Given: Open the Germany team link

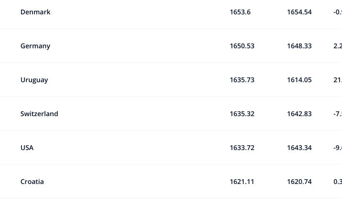Looking at the screenshot, I should pos(35,46).
